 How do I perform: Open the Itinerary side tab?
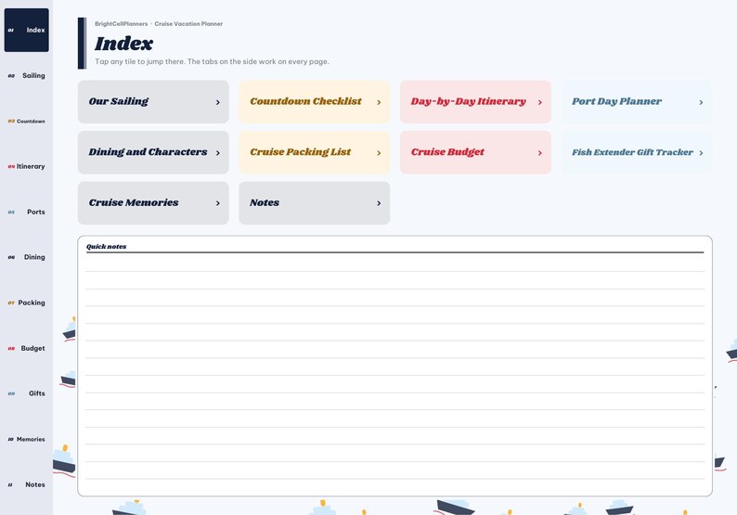pos(26,166)
